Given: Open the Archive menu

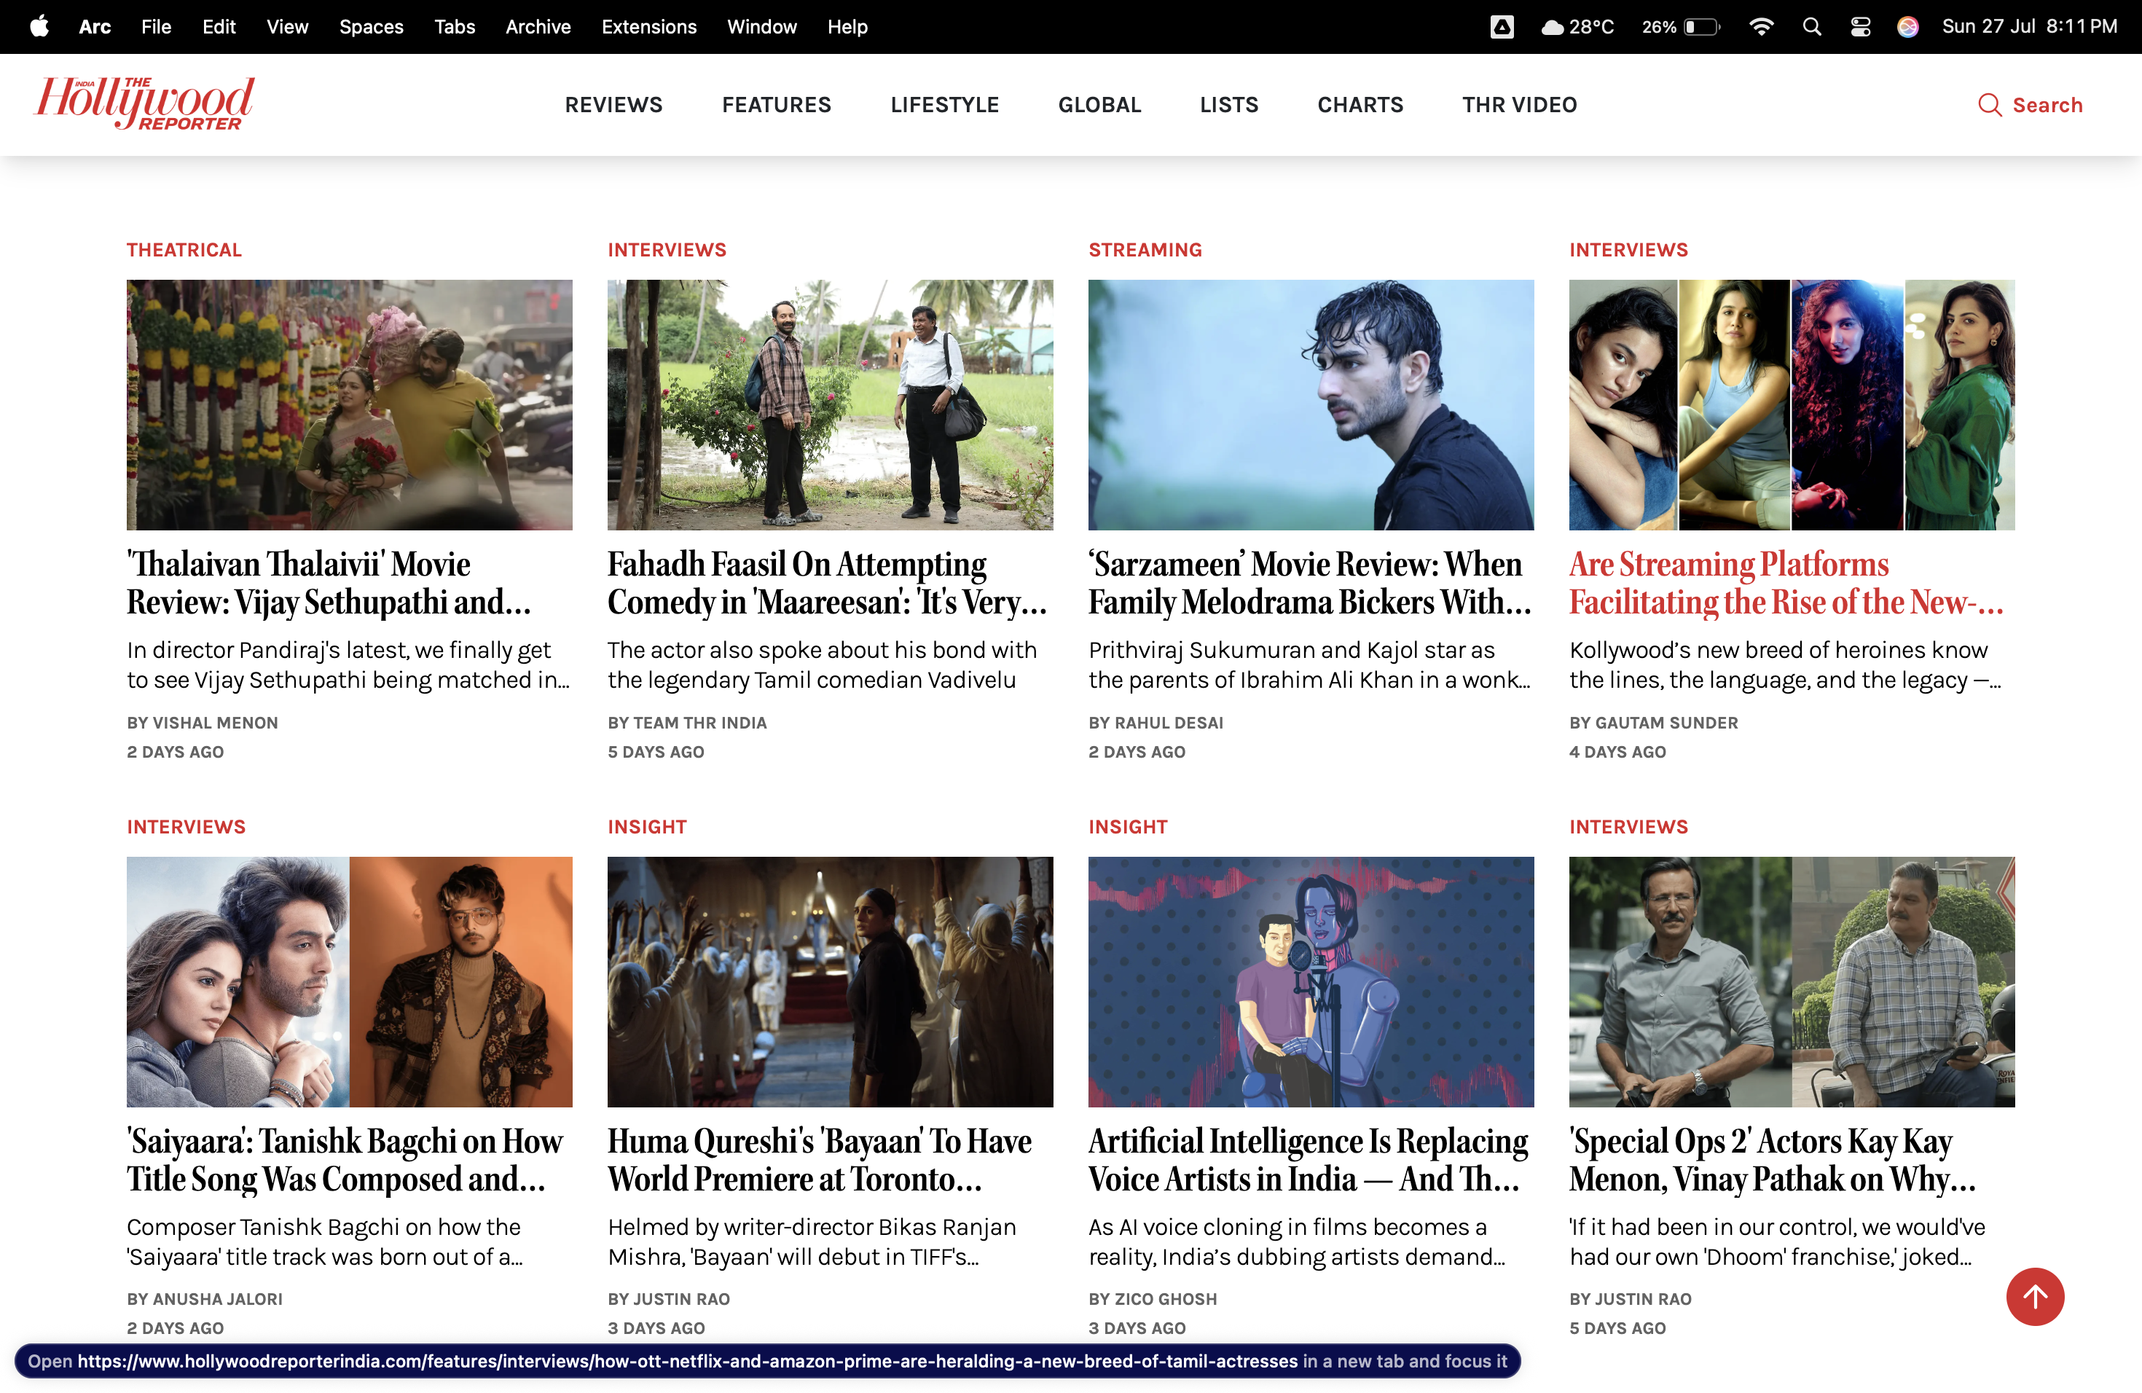Looking at the screenshot, I should [537, 27].
